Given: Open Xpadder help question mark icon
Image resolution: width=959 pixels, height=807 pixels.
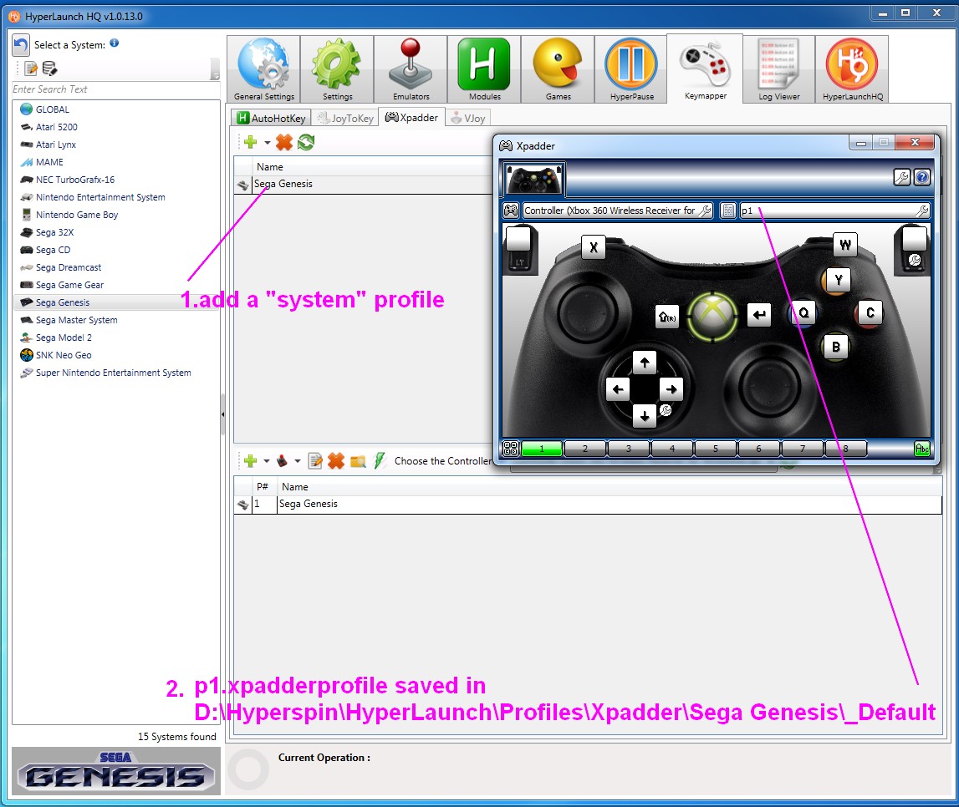Looking at the screenshot, I should [922, 177].
